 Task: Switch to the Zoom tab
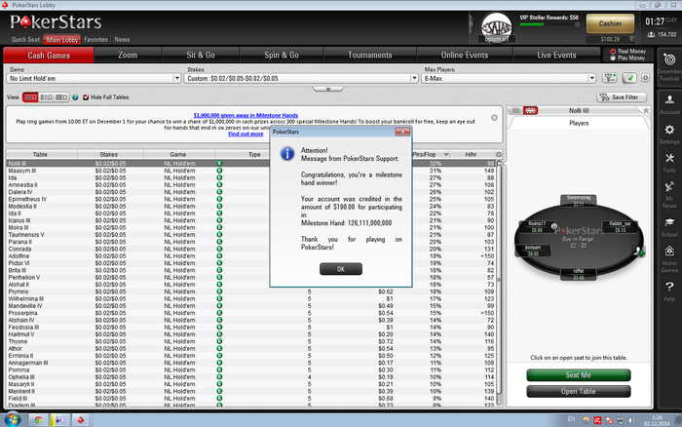128,55
